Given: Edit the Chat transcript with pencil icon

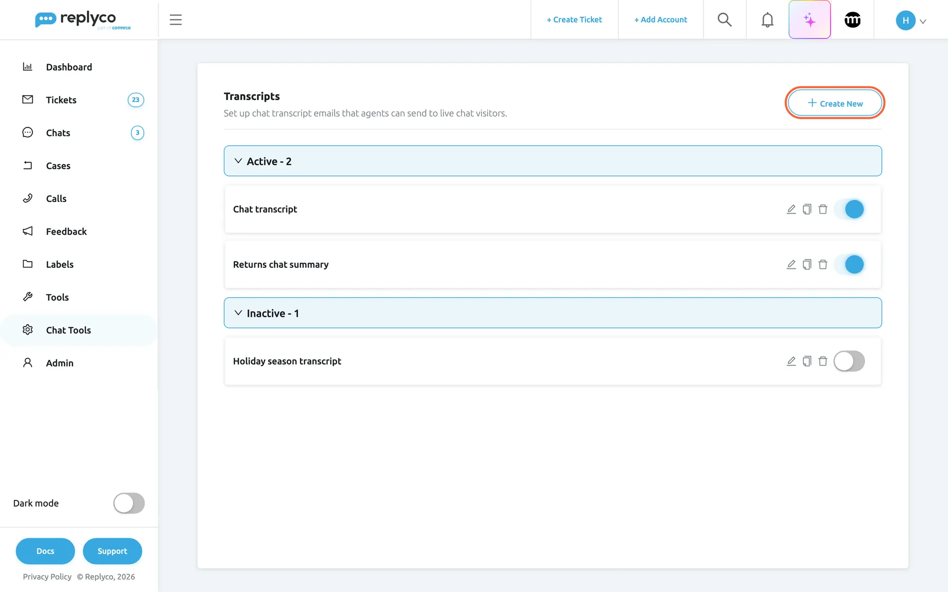Looking at the screenshot, I should pos(791,209).
